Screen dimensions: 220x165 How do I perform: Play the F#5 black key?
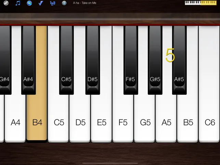(131, 60)
